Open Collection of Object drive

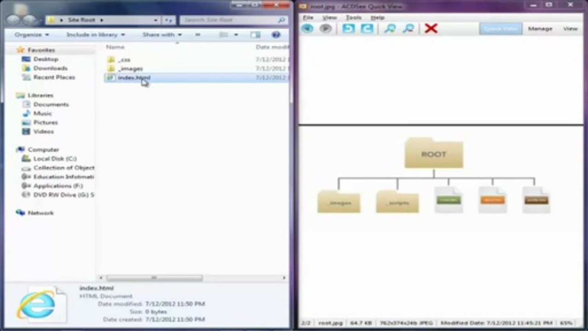63,168
